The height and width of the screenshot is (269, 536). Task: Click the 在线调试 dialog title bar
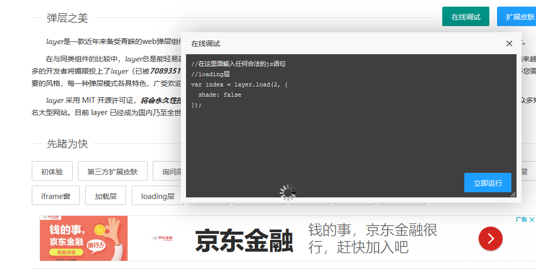(x=351, y=43)
